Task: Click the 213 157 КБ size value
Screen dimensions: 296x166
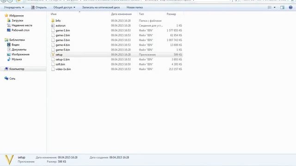Action: [175, 69]
